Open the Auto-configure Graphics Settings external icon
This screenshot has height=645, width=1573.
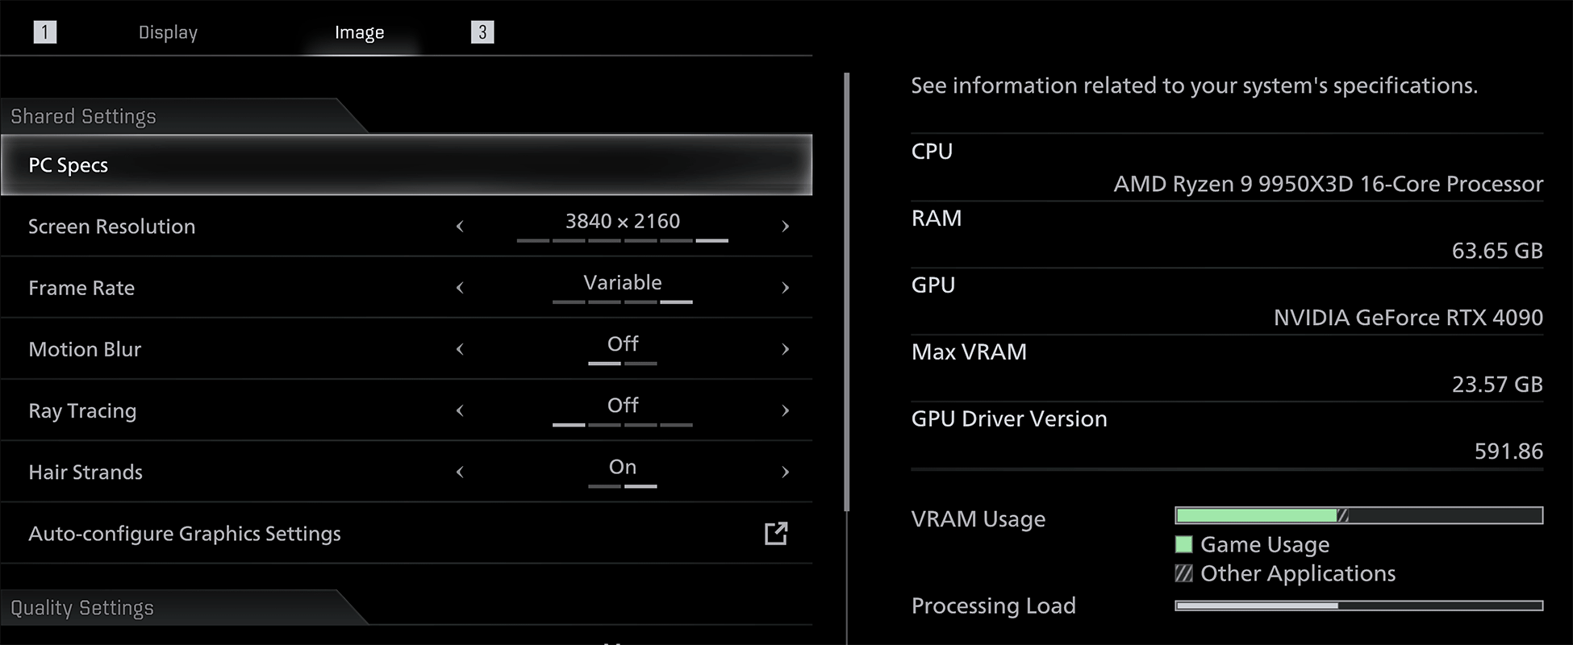pyautogui.click(x=776, y=534)
